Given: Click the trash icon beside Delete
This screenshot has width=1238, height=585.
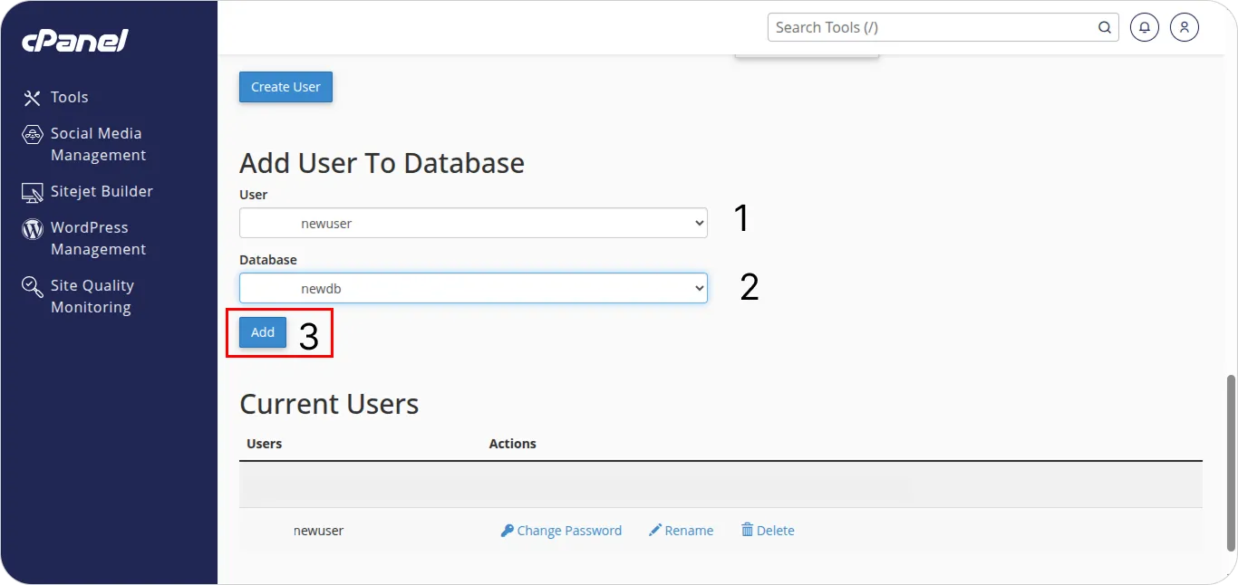Looking at the screenshot, I should 747,530.
